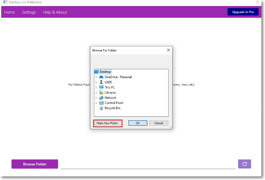Open Help & About
Viewport: 265px width, 180px height.
tap(55, 12)
